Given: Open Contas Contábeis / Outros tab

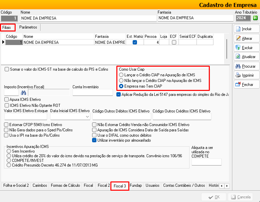Looking at the screenshot, I should pyautogui.click(x=184, y=185).
